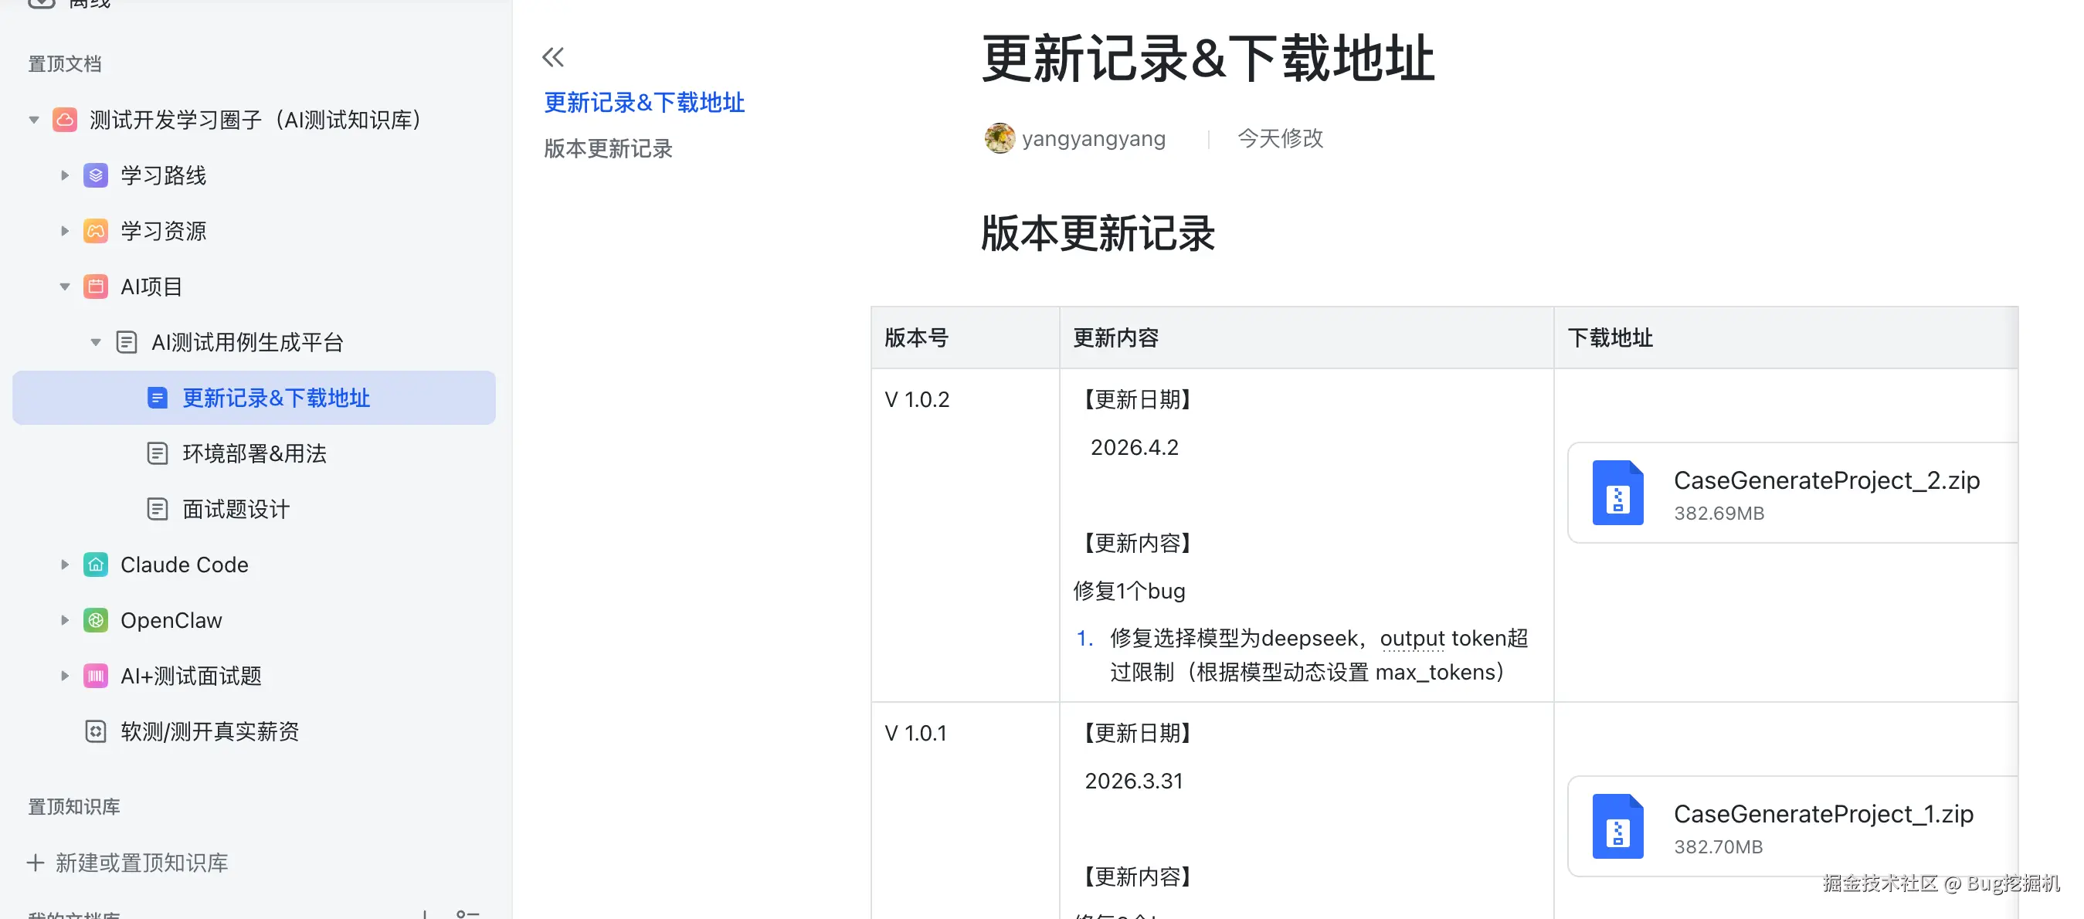Collapse the AI测试用例生成平台 node
This screenshot has width=2084, height=919.
pyautogui.click(x=96, y=341)
